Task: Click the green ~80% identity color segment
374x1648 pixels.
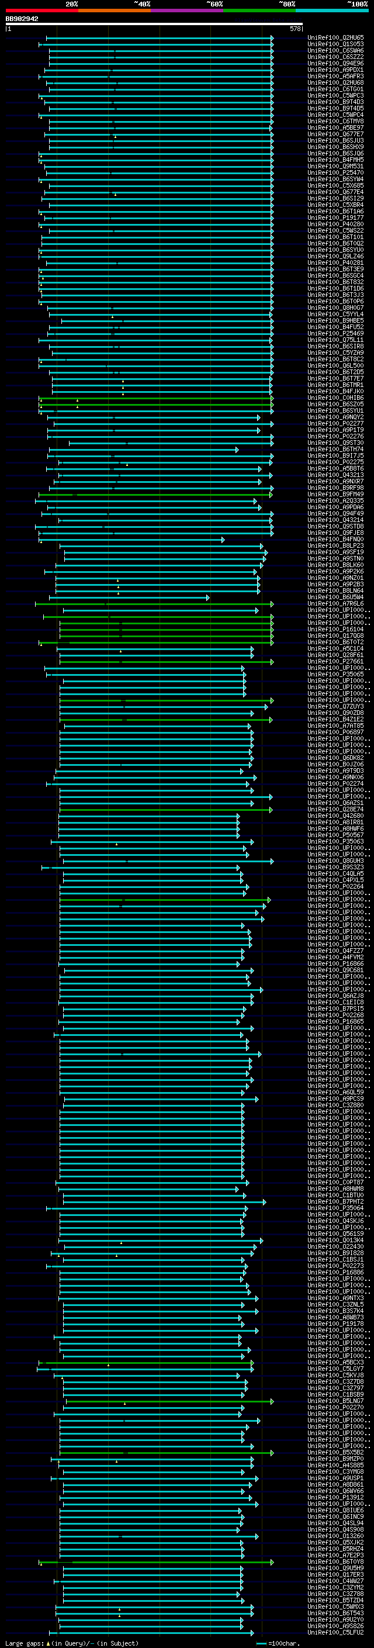Action: (x=259, y=11)
